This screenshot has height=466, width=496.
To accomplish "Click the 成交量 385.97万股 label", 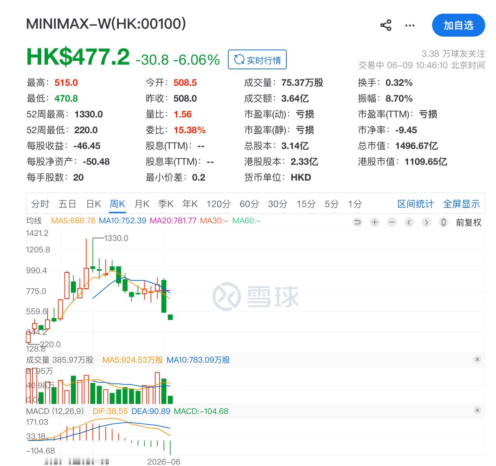I will click(60, 360).
